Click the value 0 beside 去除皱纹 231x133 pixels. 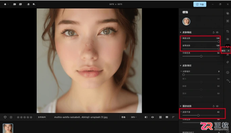click(x=219, y=72)
